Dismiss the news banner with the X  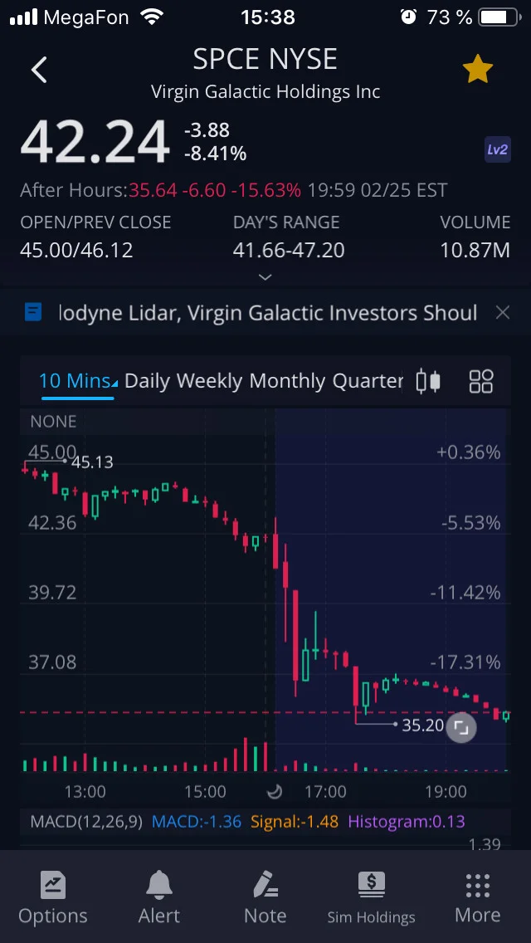tap(502, 312)
